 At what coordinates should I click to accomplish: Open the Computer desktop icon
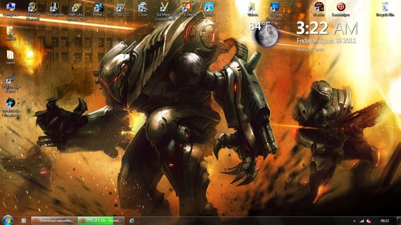[x=11, y=10]
